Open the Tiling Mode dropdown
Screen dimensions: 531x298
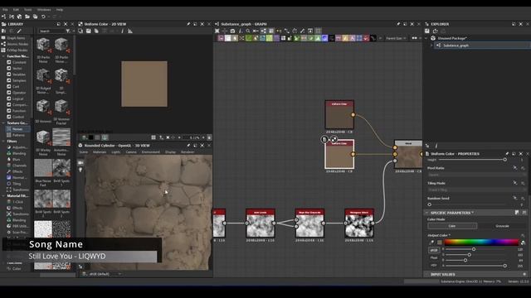[475, 190]
